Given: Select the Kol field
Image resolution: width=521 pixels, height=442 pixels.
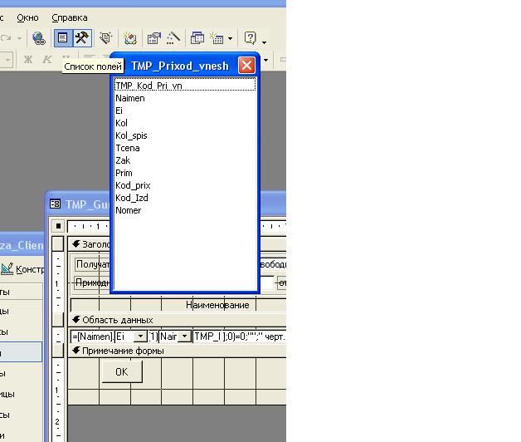Looking at the screenshot, I should (185, 123).
